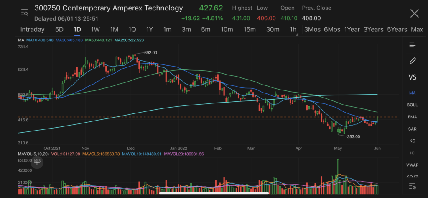Select the 1M monthly timeframe tab
The height and width of the screenshot is (198, 428).
(114, 30)
